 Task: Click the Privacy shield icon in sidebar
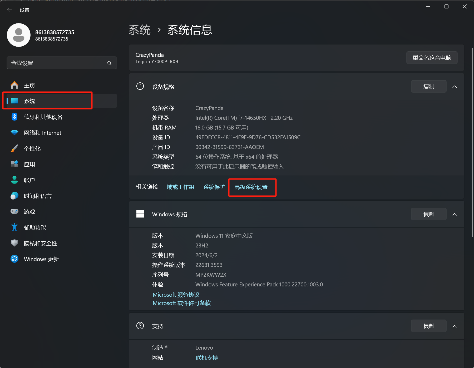tap(14, 243)
